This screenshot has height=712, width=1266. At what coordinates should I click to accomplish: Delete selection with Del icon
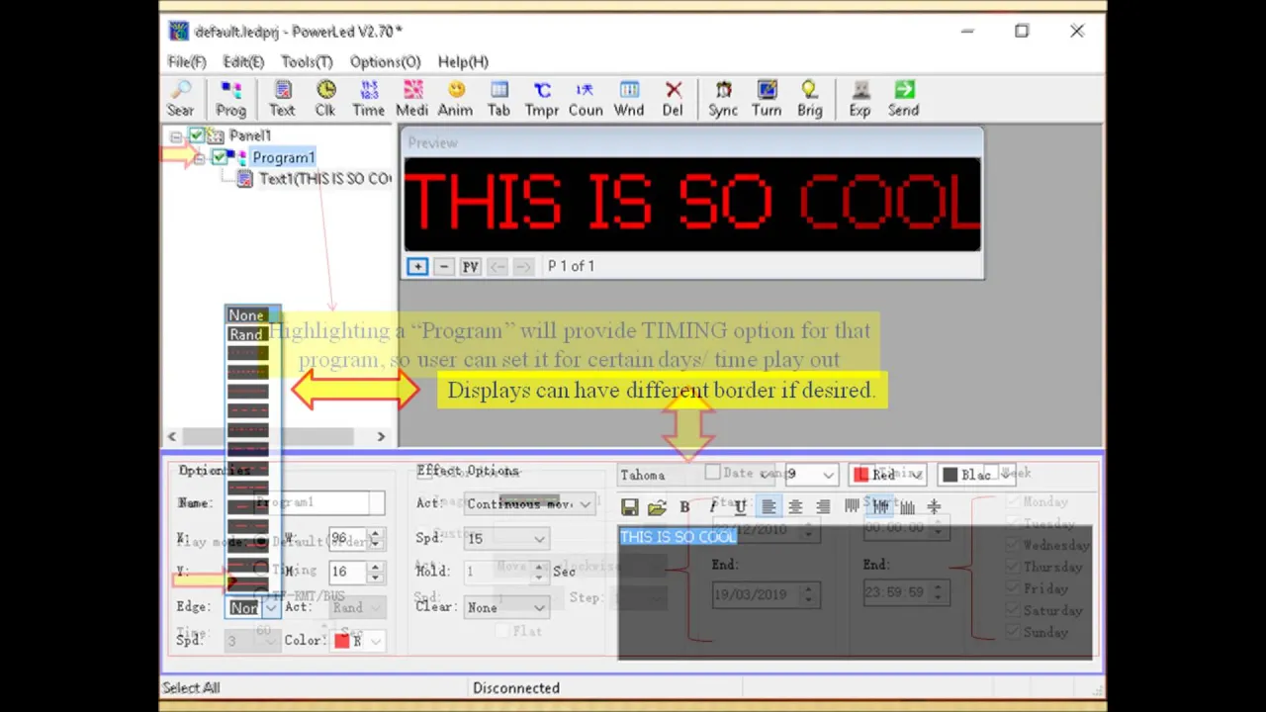[673, 99]
